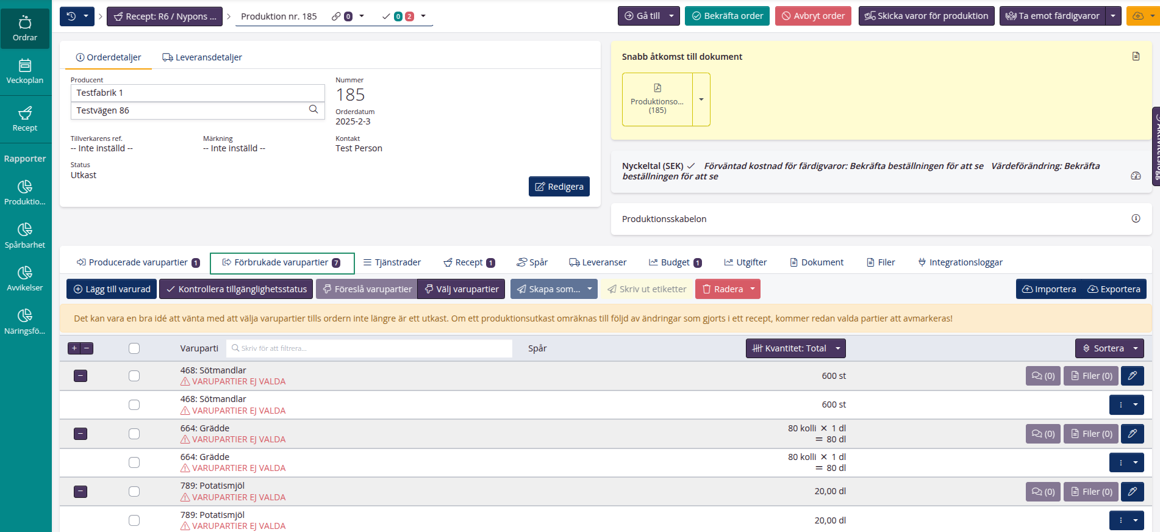This screenshot has height=532, width=1160.
Task: Collapse the 664: Grädde group
Action: 81,434
